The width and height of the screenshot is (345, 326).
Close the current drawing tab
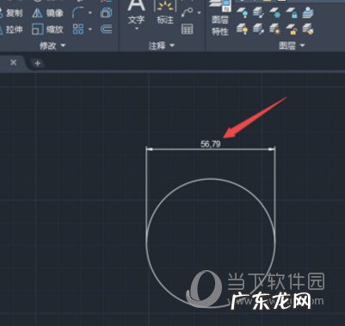[13, 63]
